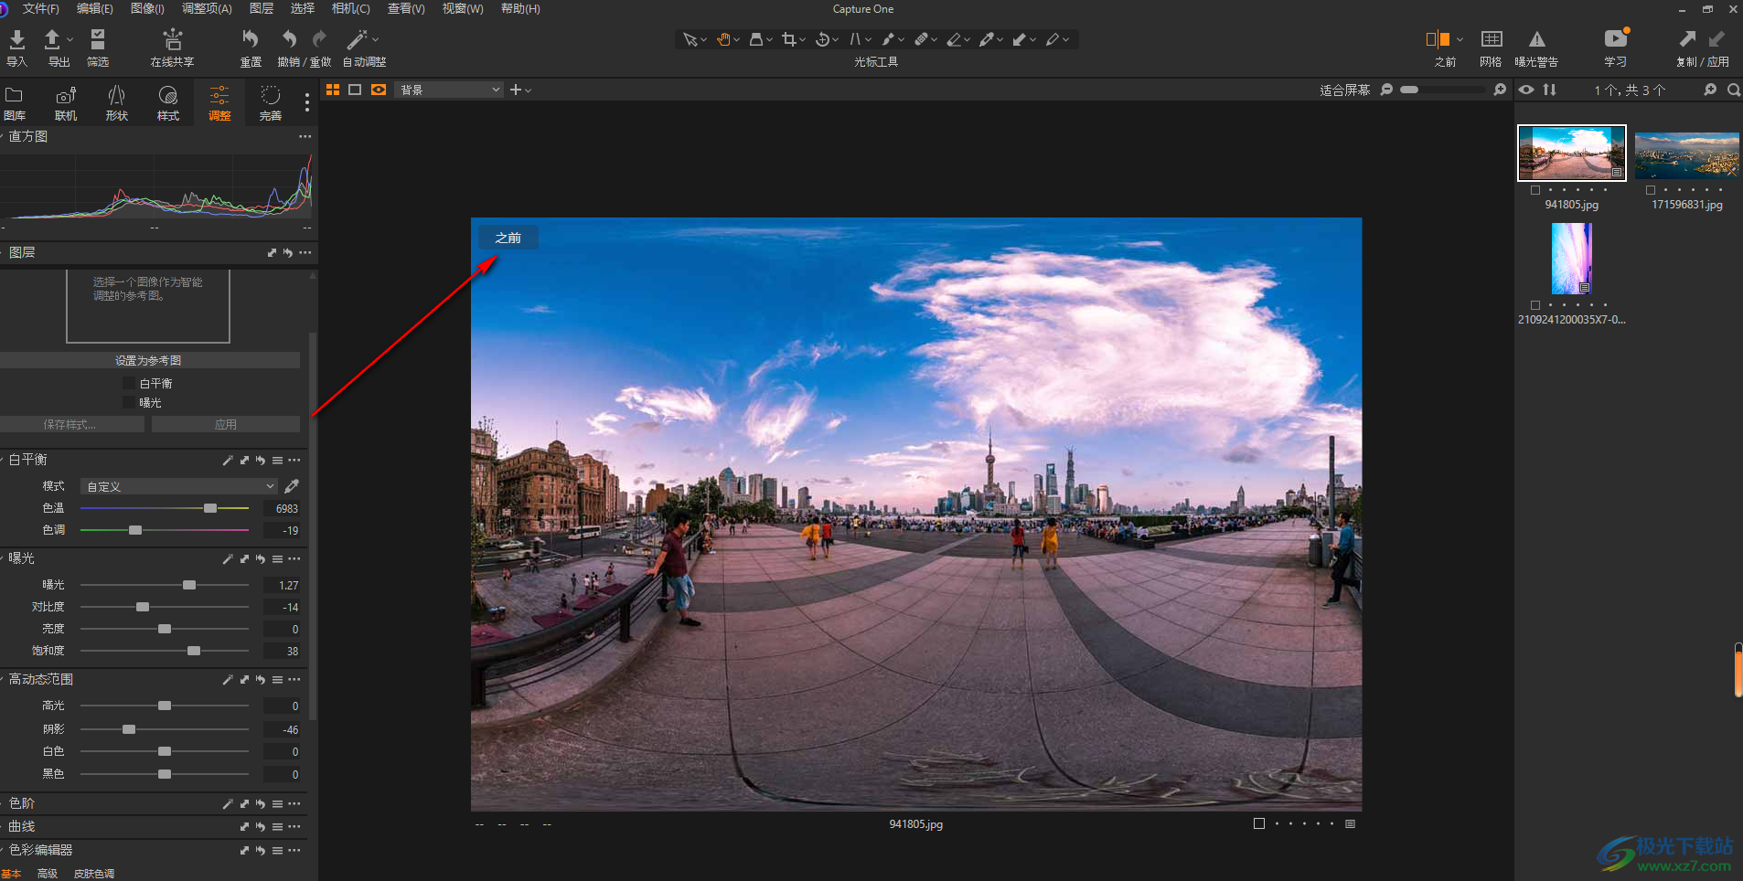This screenshot has height=881, width=1743.
Task: Open the Live Share icon
Action: coord(172,40)
